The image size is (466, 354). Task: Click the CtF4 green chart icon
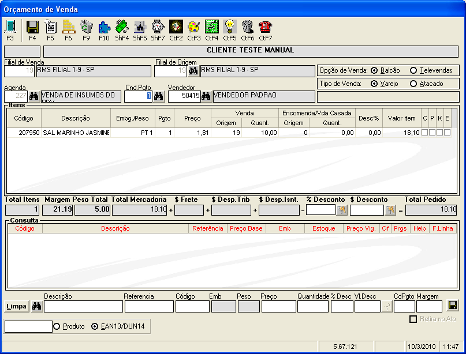click(211, 27)
